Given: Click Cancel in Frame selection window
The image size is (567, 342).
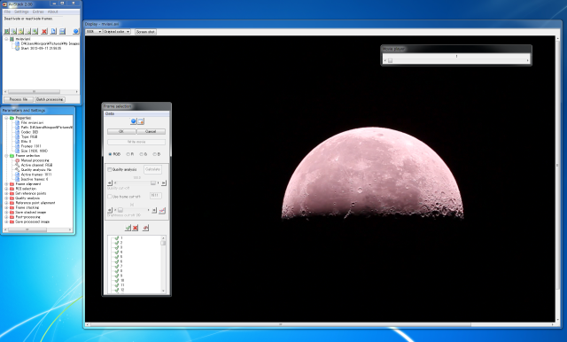Looking at the screenshot, I should [151, 131].
